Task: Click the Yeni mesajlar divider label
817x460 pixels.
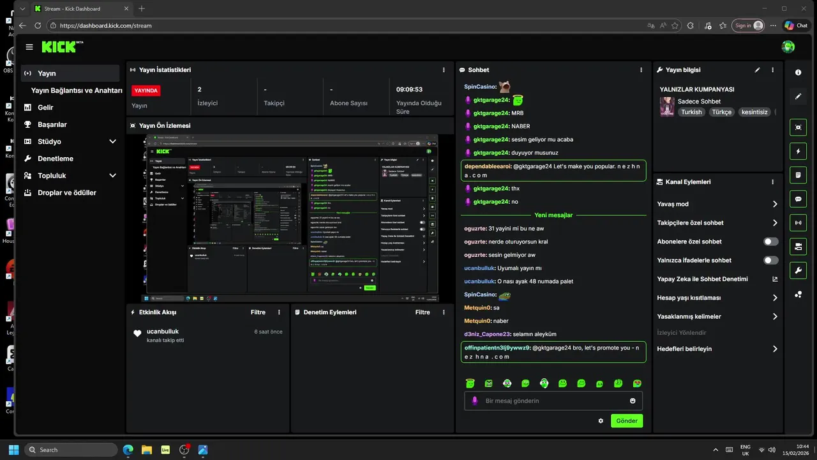Action: coord(553,215)
